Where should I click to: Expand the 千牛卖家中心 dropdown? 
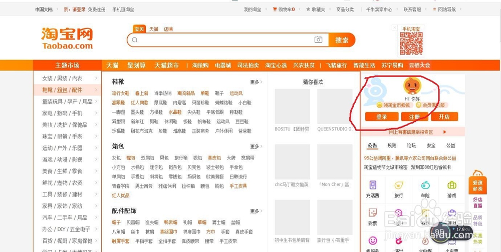[381, 9]
